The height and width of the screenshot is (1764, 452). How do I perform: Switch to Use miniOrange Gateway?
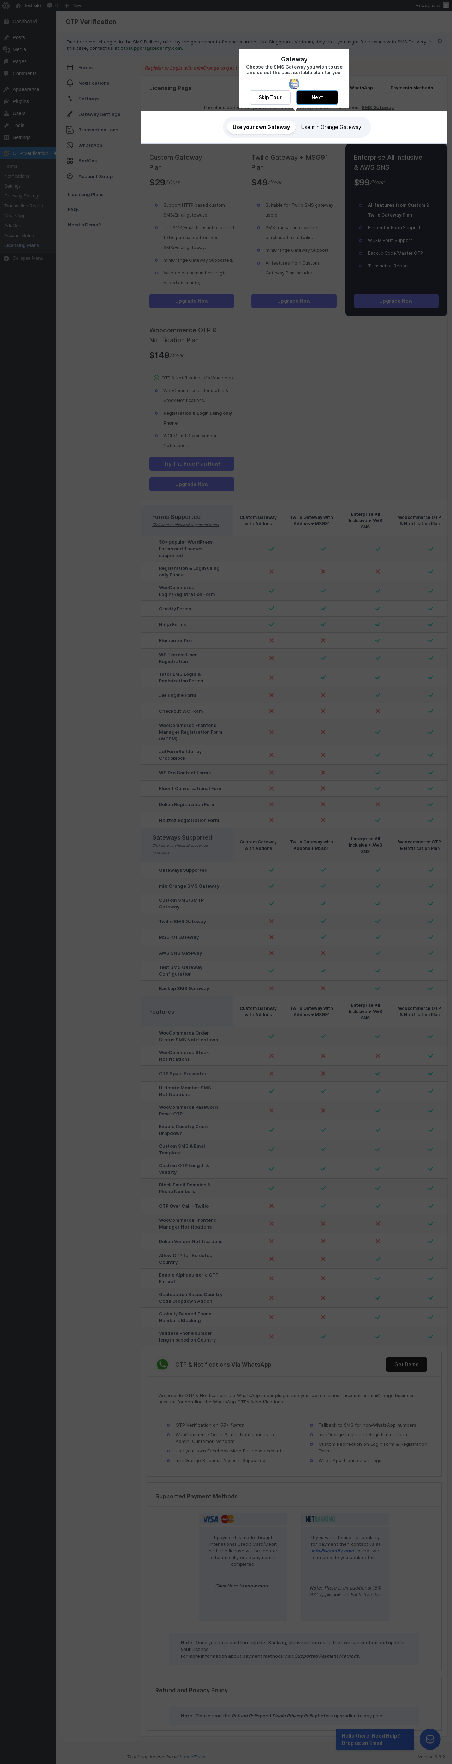pos(331,128)
